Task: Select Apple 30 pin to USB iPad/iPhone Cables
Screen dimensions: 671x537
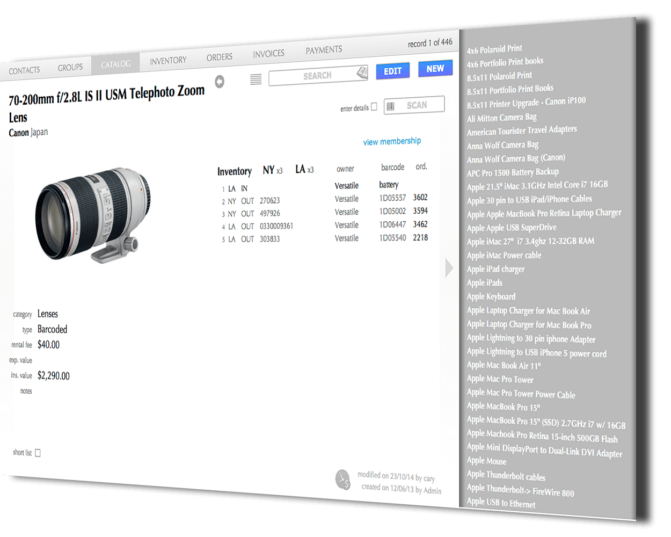Action: point(529,200)
